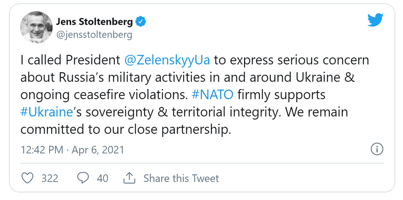The width and height of the screenshot is (403, 200).
Task: Click the 40 replies count
Action: tap(103, 178)
